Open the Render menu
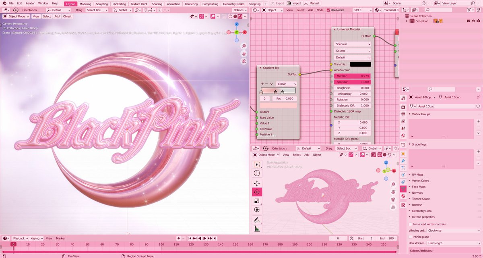The width and height of the screenshot is (483, 258). [x=30, y=3]
